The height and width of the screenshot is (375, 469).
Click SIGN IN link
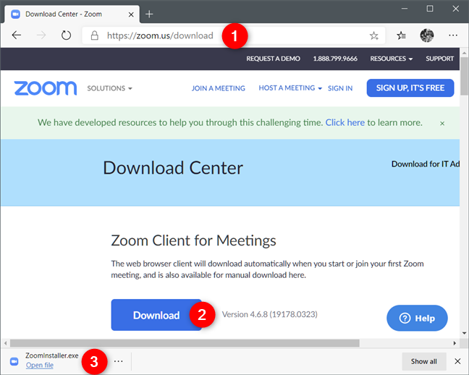340,88
